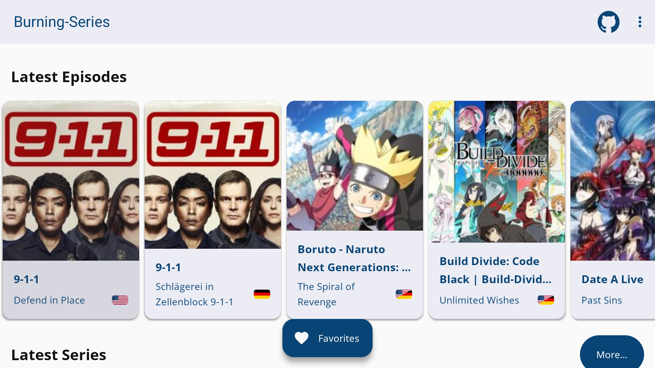The height and width of the screenshot is (368, 655).
Task: Open the three-dot overflow menu
Action: click(640, 22)
